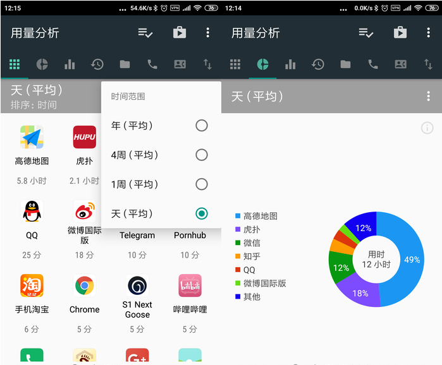The image size is (442, 365).
Task: Tap the 49% blue donut segment
Action: tap(412, 259)
